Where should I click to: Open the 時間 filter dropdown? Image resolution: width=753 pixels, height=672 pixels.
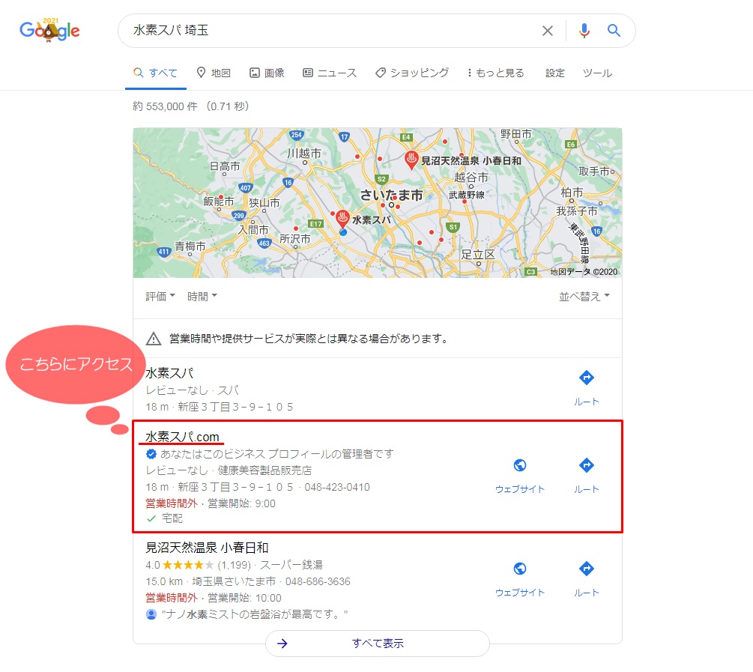click(202, 297)
